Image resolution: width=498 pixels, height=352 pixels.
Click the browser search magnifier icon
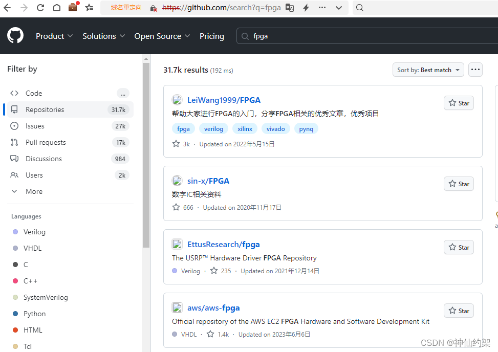click(359, 8)
